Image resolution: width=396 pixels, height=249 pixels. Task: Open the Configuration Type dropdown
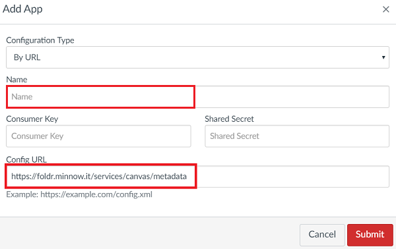[197, 57]
